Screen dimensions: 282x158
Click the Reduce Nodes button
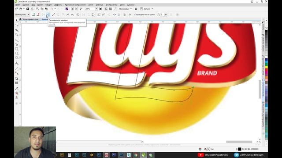[x=145, y=14]
